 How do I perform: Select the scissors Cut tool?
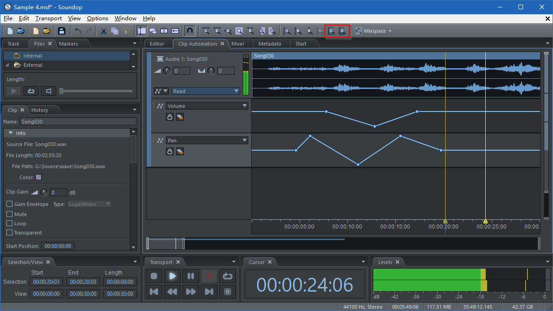click(104, 31)
